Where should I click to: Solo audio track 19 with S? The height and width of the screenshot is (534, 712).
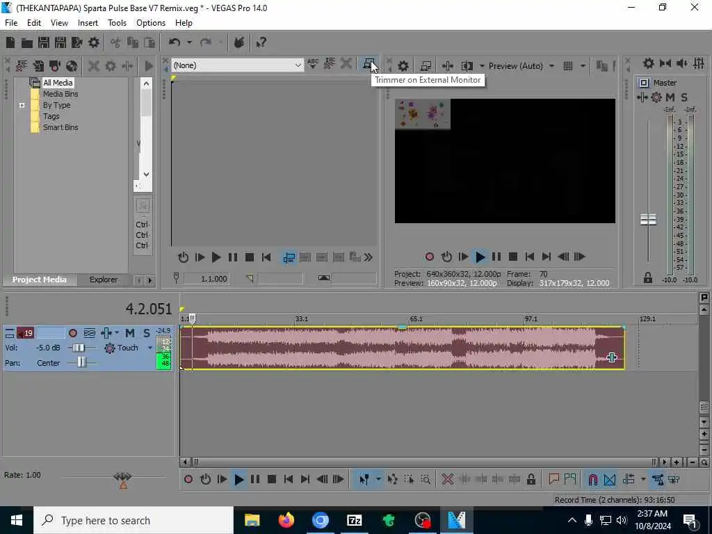click(x=146, y=333)
